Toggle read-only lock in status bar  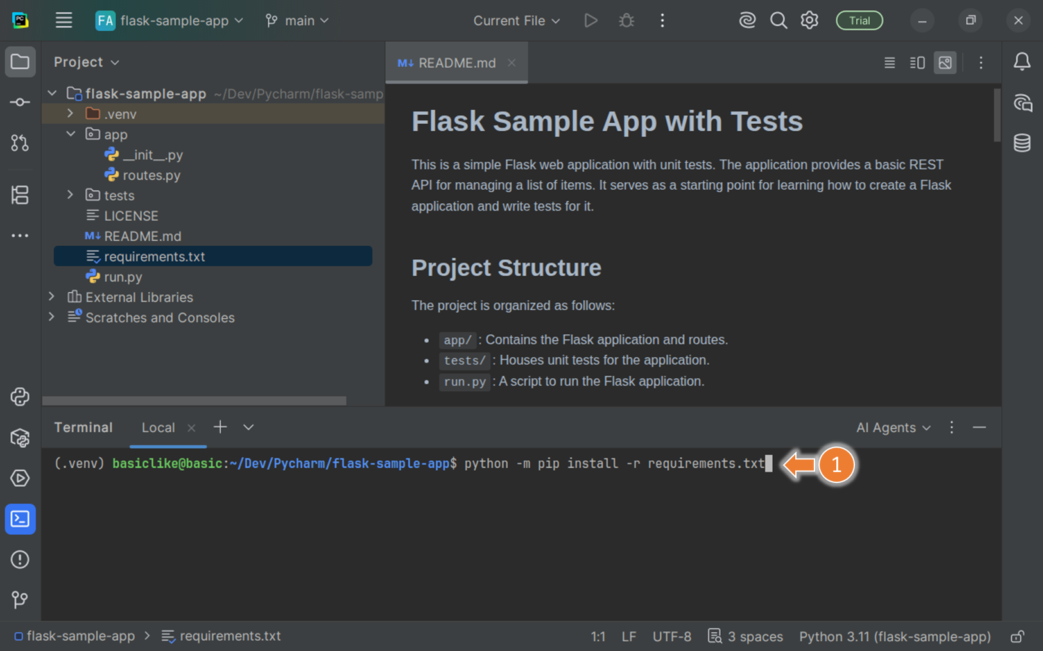(x=1017, y=637)
